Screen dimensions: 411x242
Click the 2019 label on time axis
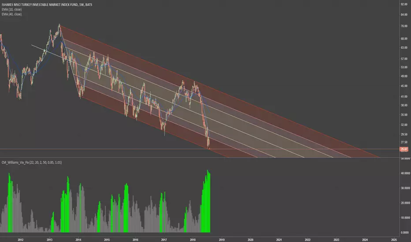[x=221, y=240]
